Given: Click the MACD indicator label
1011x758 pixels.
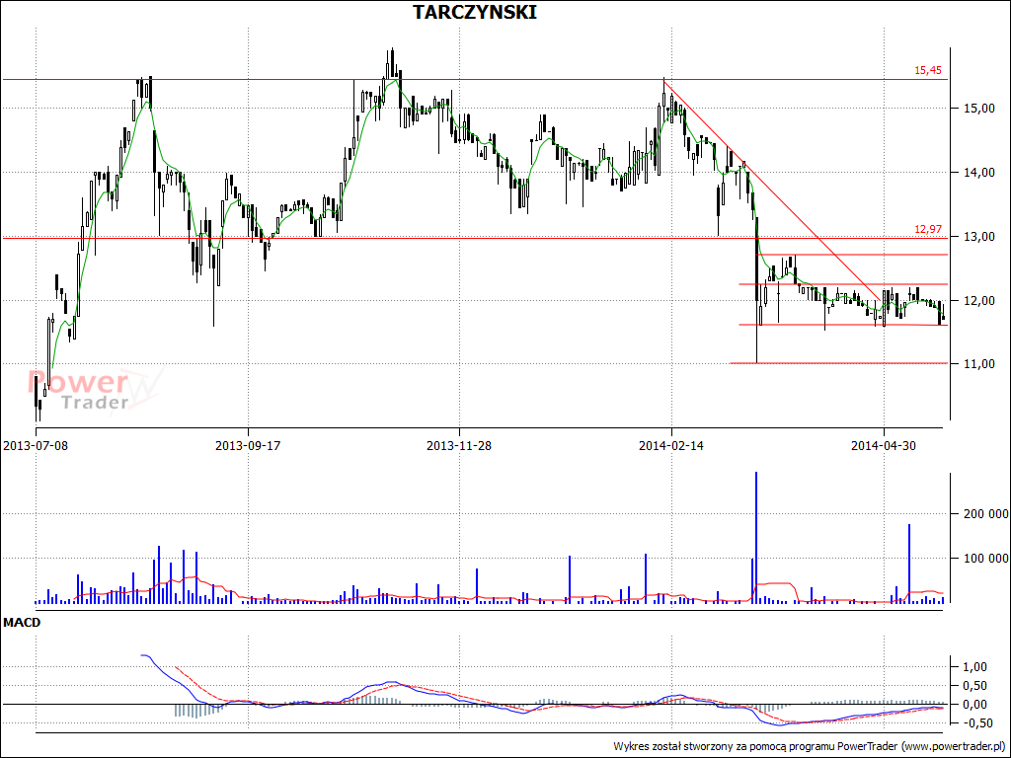Looking at the screenshot, I should 22,623.
